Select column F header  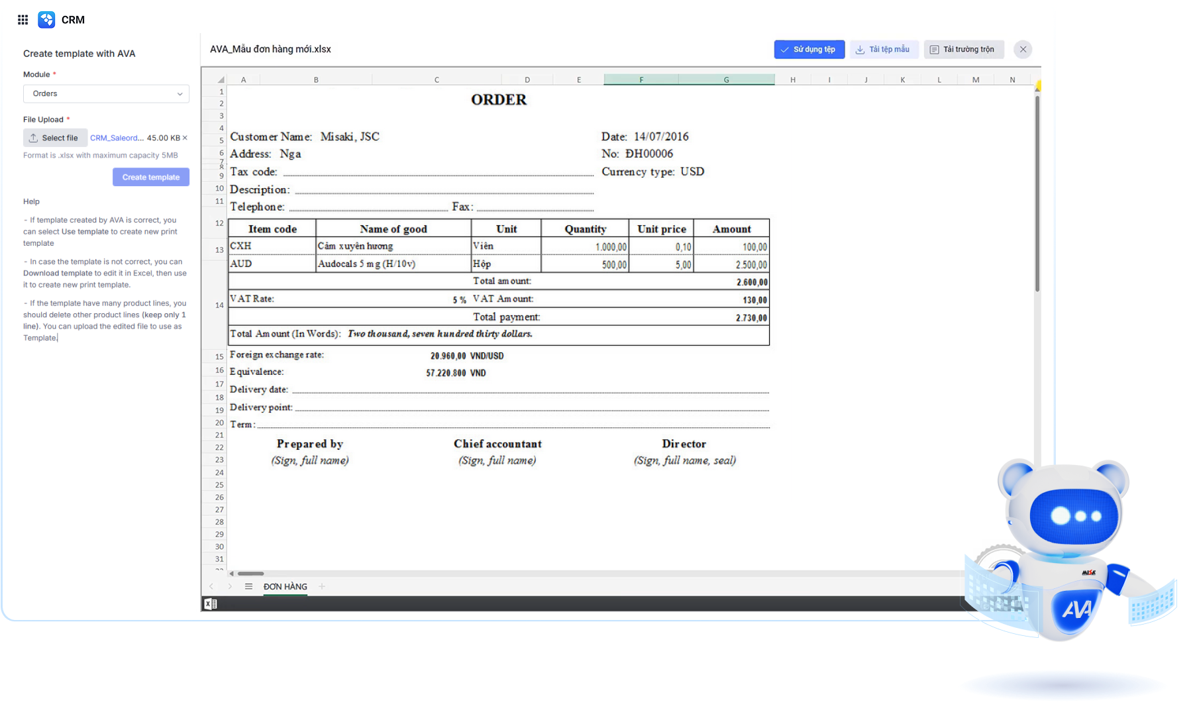(x=641, y=79)
